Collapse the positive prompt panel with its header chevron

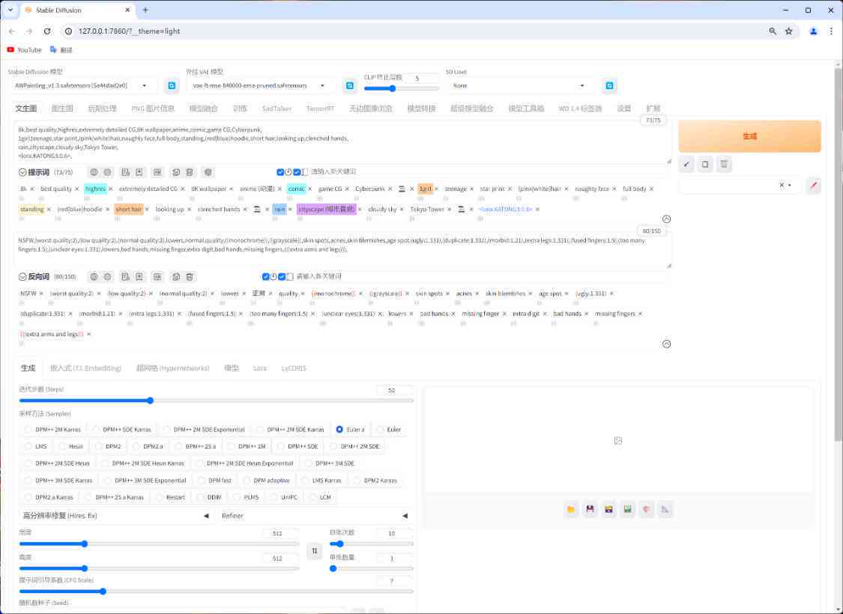tap(22, 172)
